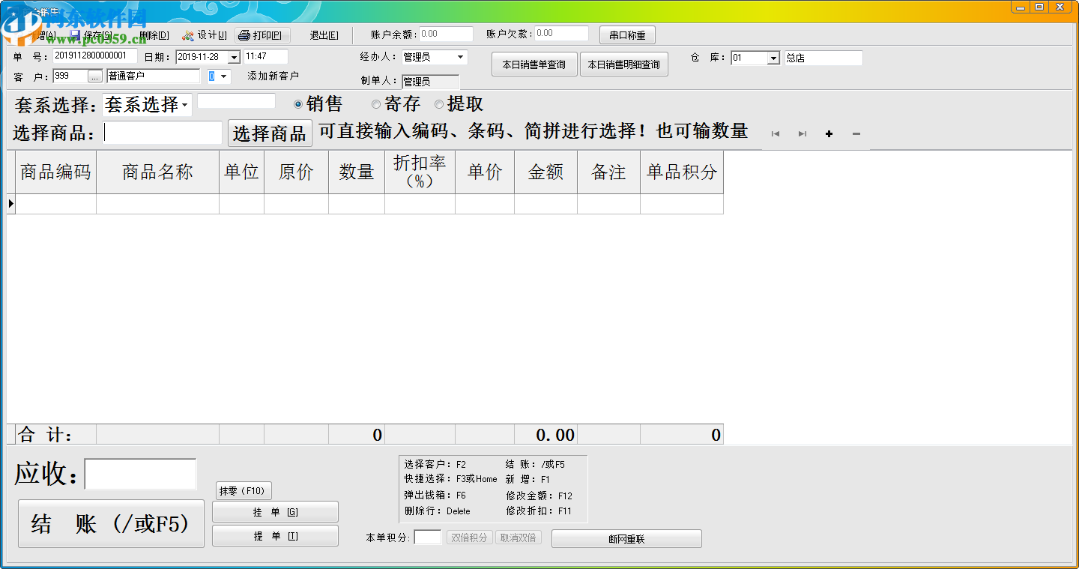Click the unit (单位) column header
This screenshot has width=1079, height=569.
pos(242,172)
